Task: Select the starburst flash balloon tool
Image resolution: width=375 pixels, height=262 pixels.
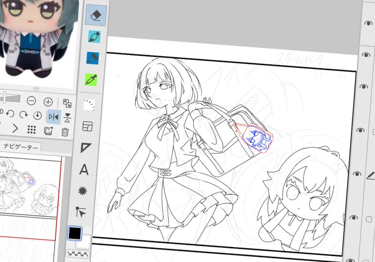Action: click(x=82, y=191)
